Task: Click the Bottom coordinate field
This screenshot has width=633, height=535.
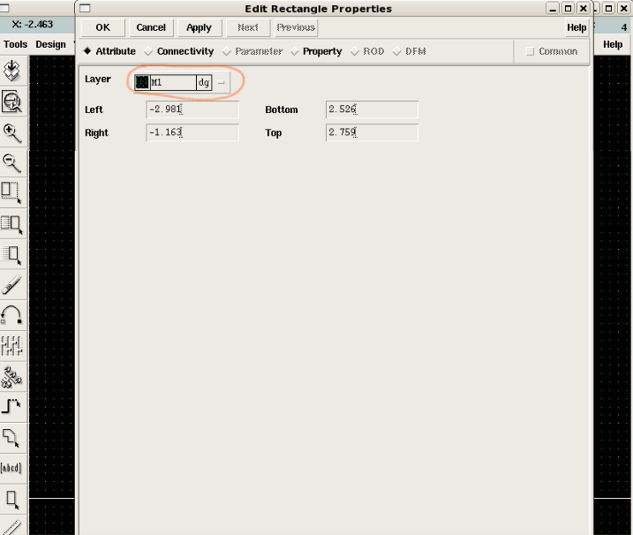Action: 372,109
